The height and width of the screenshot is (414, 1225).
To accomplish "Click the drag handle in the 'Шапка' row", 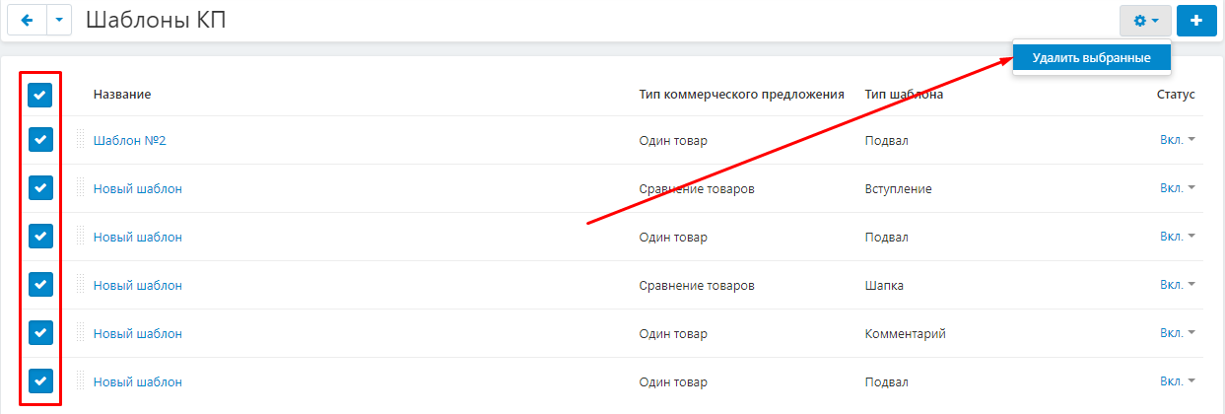I will 81,285.
